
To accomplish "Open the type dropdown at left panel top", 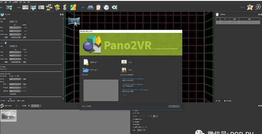I will click(x=13, y=21).
